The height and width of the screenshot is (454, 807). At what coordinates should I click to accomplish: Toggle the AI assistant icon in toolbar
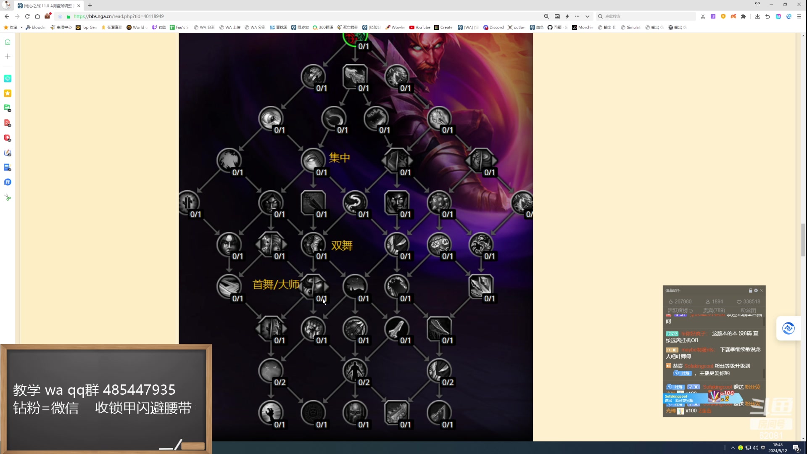(x=778, y=16)
